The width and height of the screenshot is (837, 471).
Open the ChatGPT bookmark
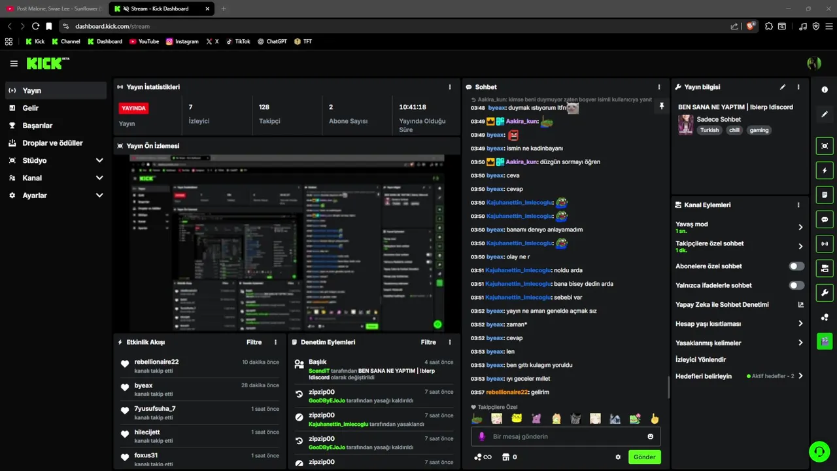272,41
